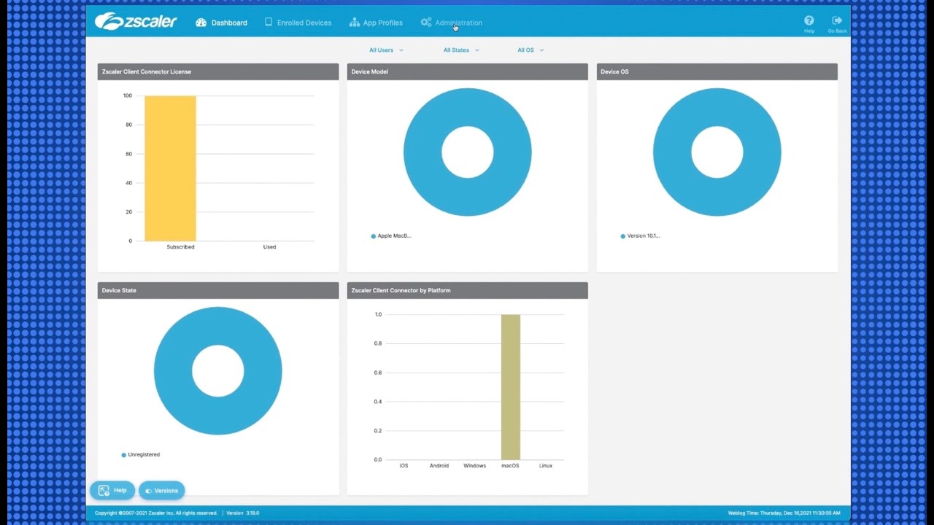Open the All States filter dropdown
Image resolution: width=934 pixels, height=525 pixels.
coord(461,50)
